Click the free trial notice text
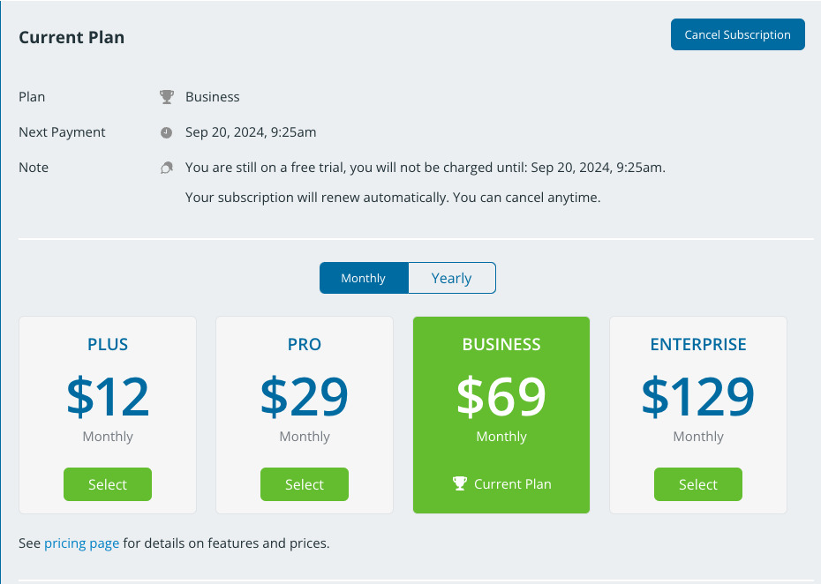 tap(426, 168)
